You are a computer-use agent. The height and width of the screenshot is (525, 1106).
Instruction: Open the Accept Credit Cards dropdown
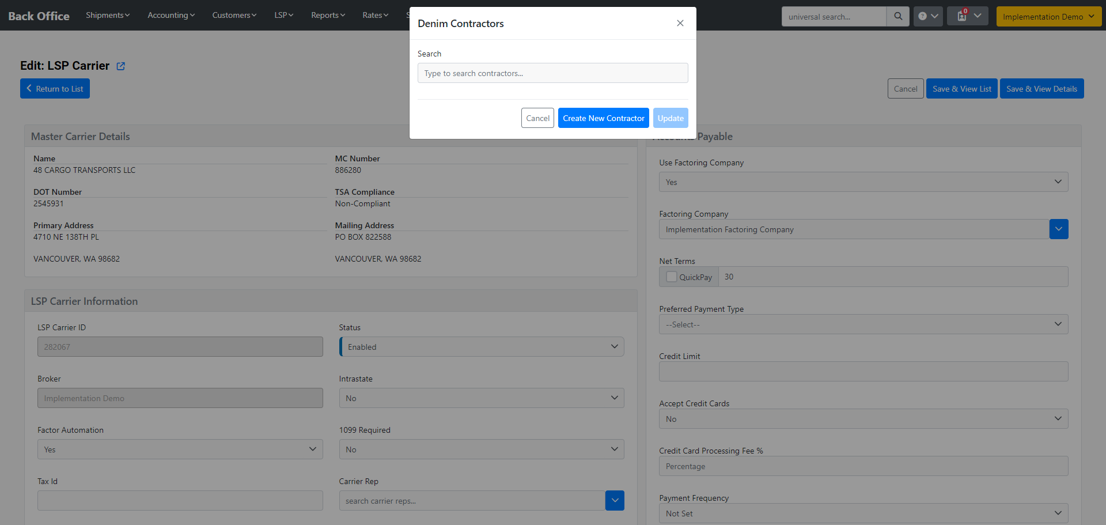click(x=863, y=419)
